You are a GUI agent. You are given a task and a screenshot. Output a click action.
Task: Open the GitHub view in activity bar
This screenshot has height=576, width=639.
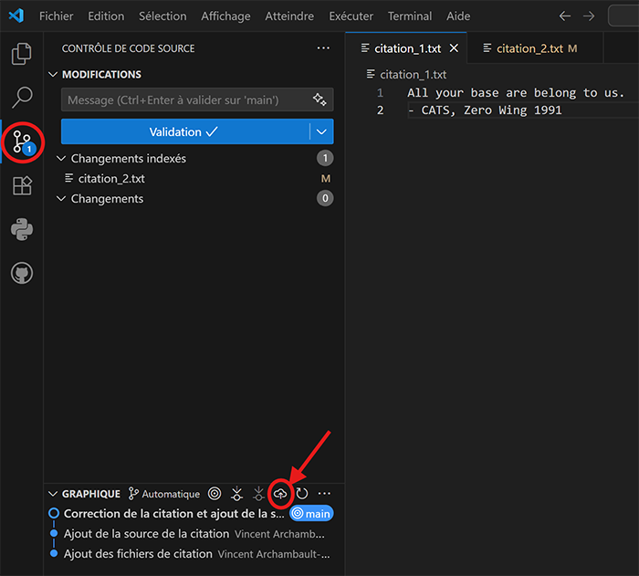pos(21,273)
